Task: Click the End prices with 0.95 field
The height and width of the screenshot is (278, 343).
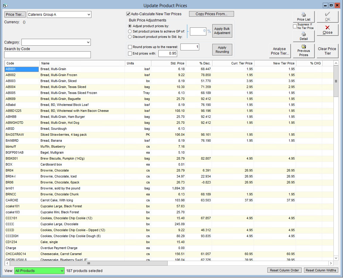Action: tap(168, 53)
